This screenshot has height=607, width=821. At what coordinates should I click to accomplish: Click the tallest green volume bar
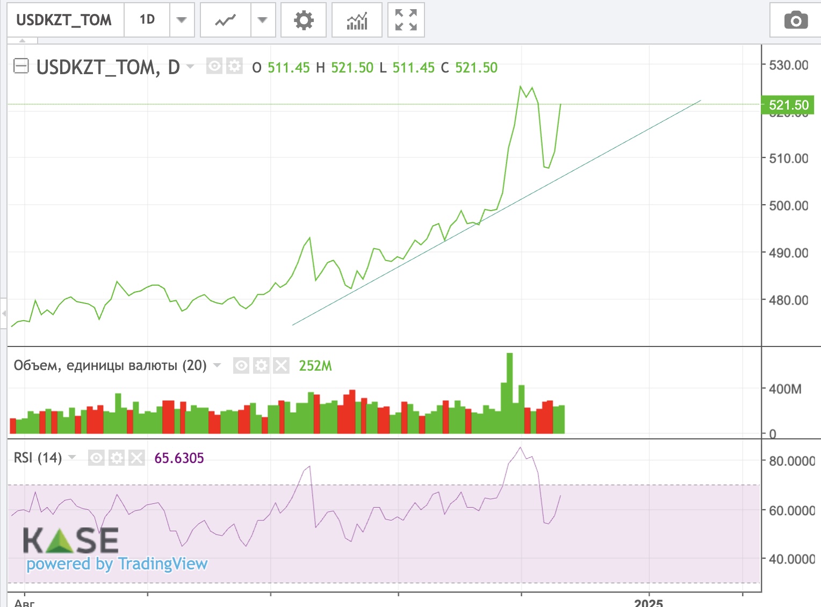coord(509,393)
